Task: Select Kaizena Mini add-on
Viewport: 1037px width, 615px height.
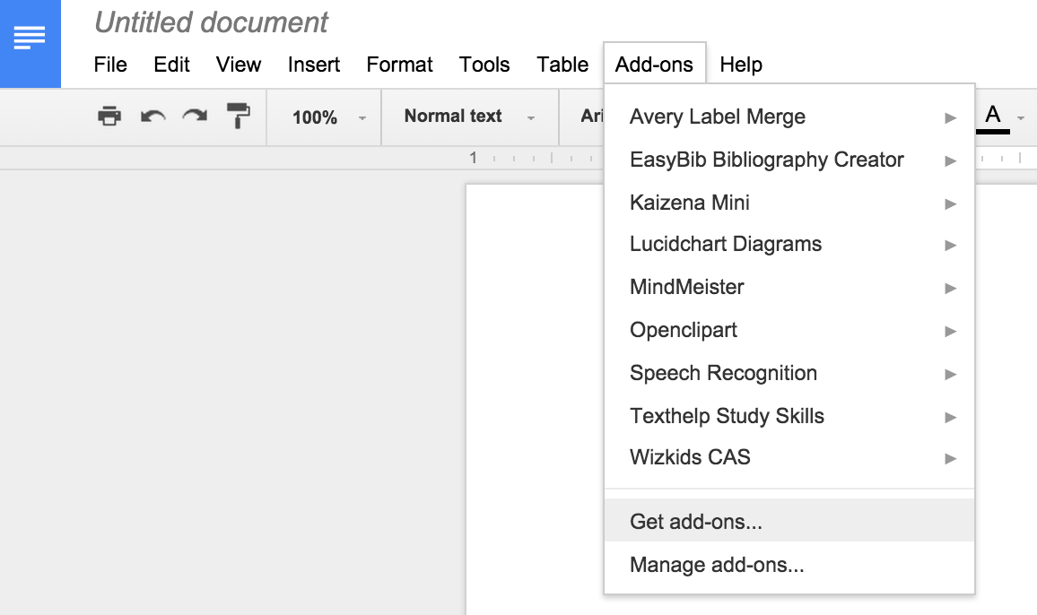Action: (x=789, y=203)
